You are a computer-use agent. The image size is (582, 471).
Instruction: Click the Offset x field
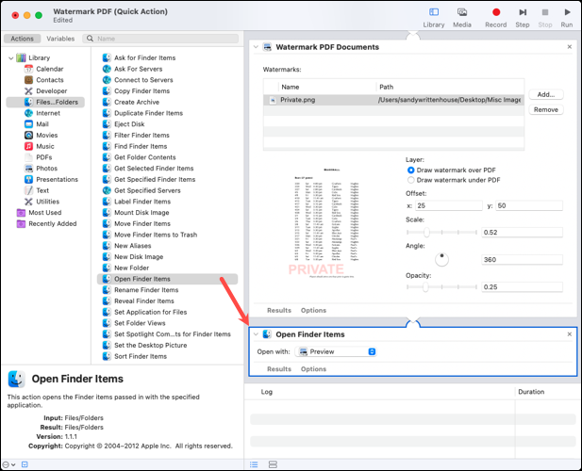point(448,205)
